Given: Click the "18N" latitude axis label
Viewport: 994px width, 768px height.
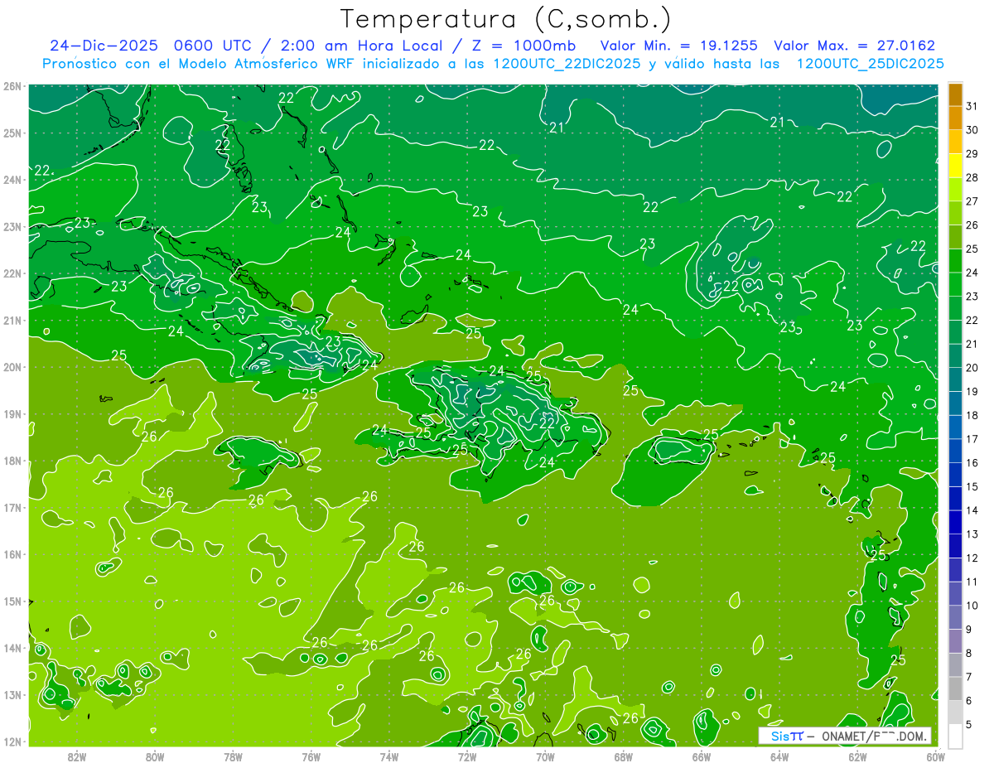Looking at the screenshot, I should point(12,461).
